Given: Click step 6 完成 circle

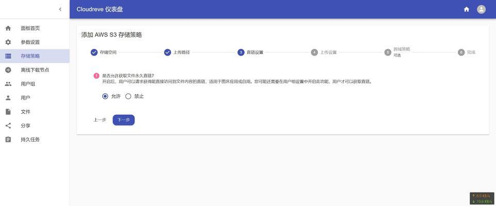Looking at the screenshot, I should 461,53.
